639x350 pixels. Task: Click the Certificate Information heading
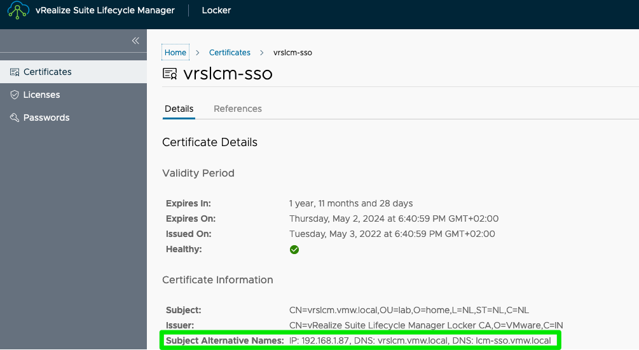tap(217, 280)
